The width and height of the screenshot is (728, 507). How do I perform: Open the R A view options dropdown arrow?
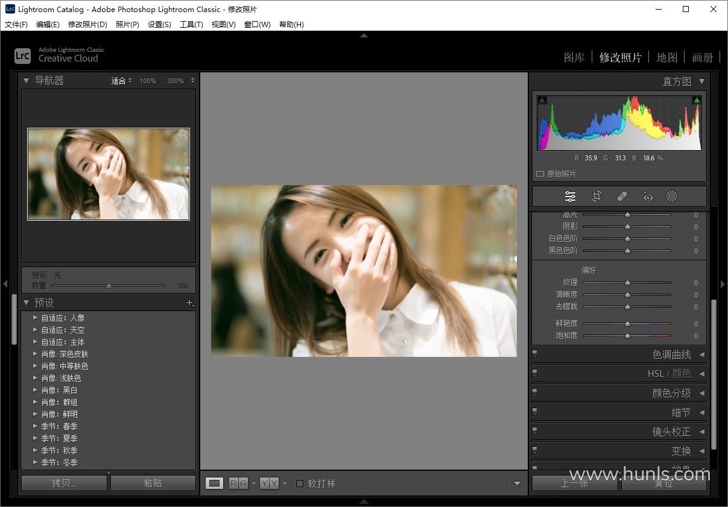pos(254,483)
